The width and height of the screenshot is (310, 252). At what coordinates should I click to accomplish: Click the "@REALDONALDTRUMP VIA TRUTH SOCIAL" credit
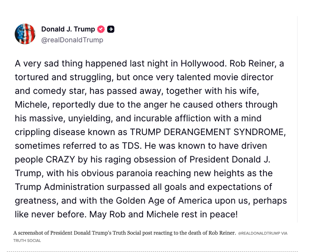click(262, 233)
